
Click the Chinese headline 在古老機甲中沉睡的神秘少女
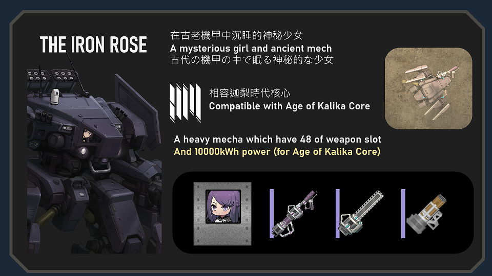click(x=236, y=35)
